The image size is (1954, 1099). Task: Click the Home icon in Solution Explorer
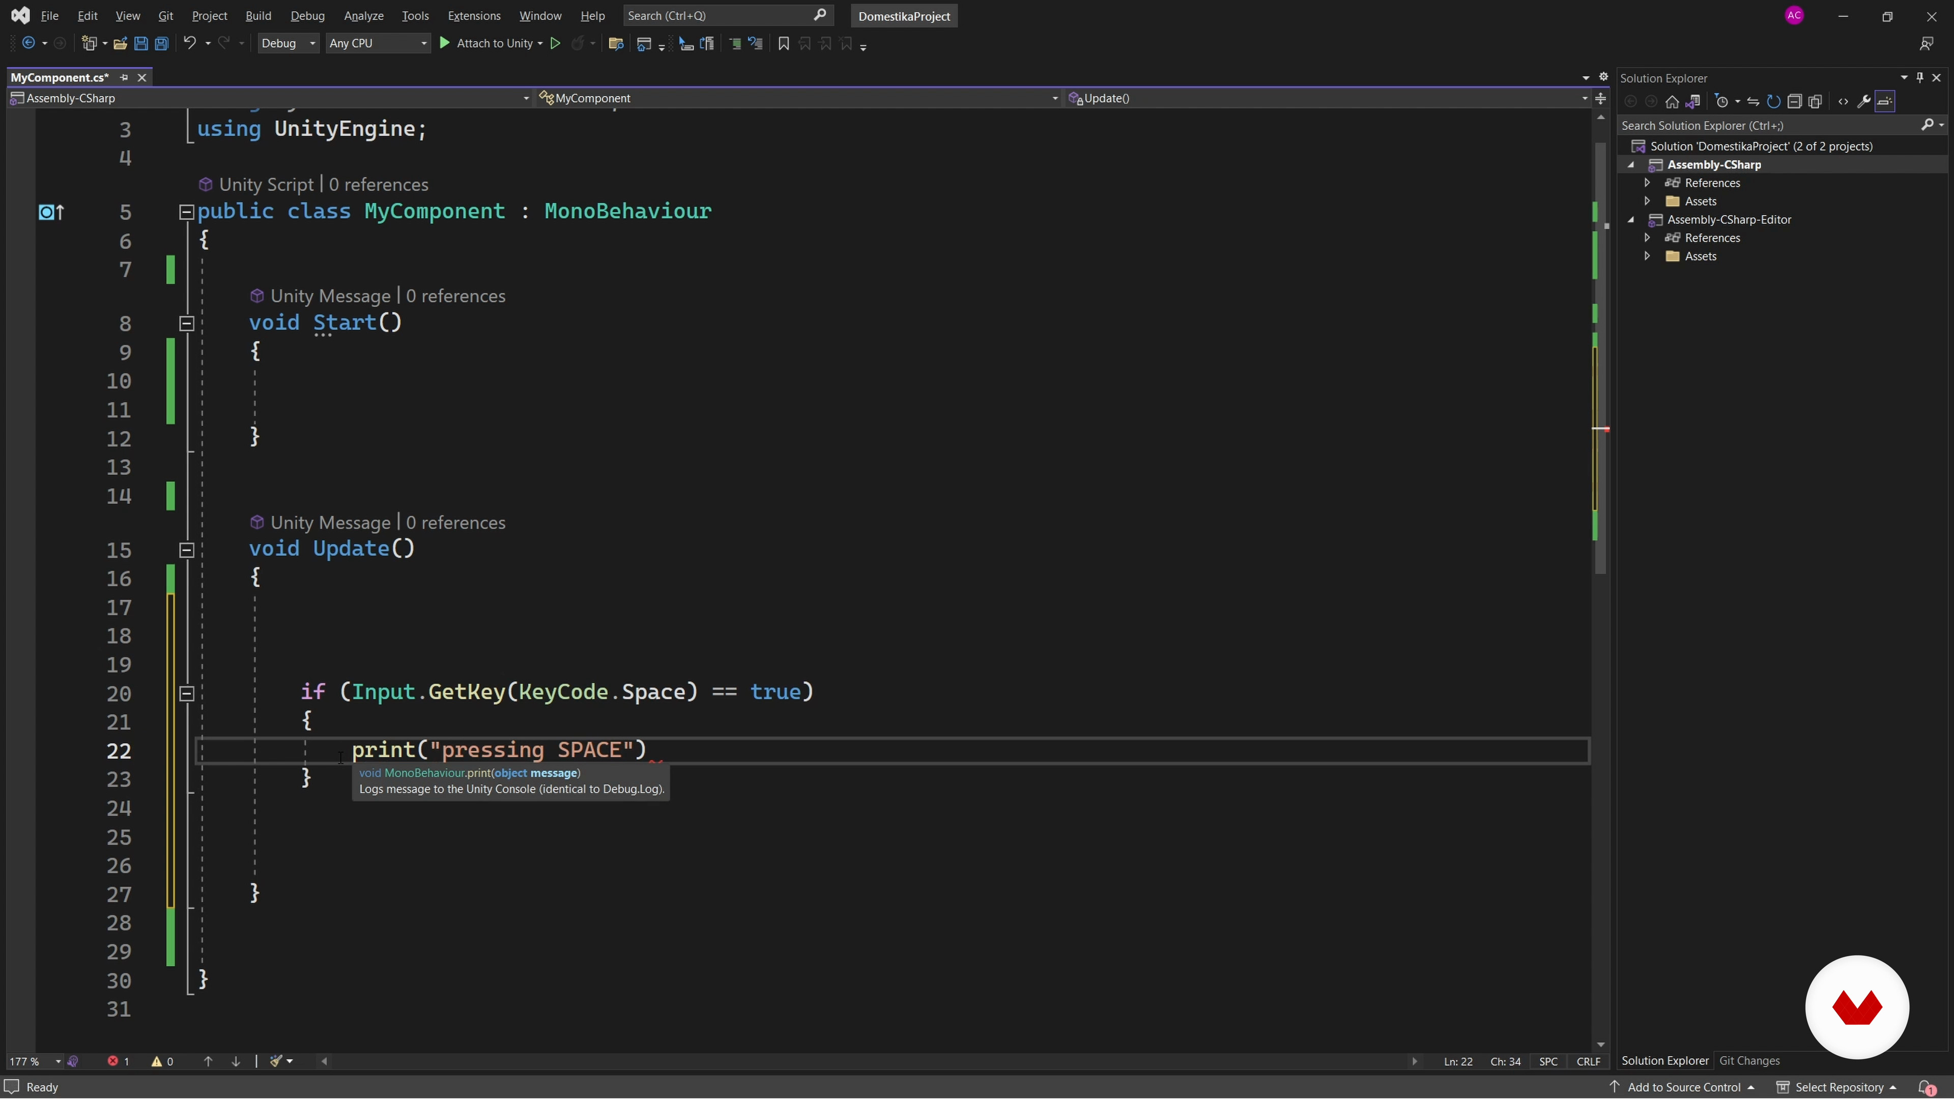[1672, 102]
